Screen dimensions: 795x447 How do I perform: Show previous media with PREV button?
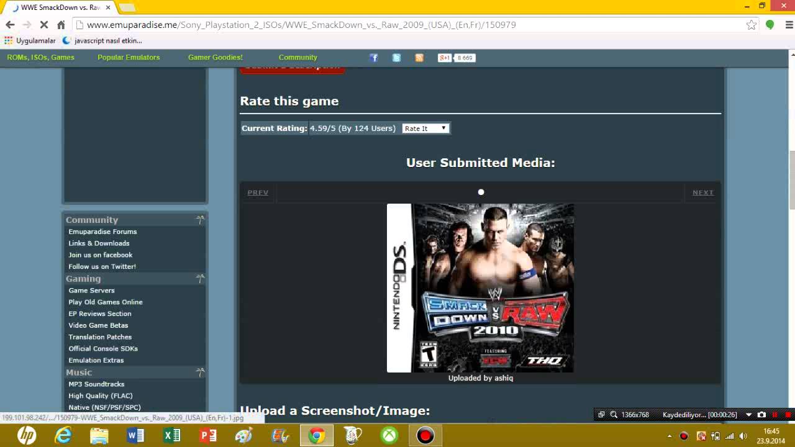258,192
